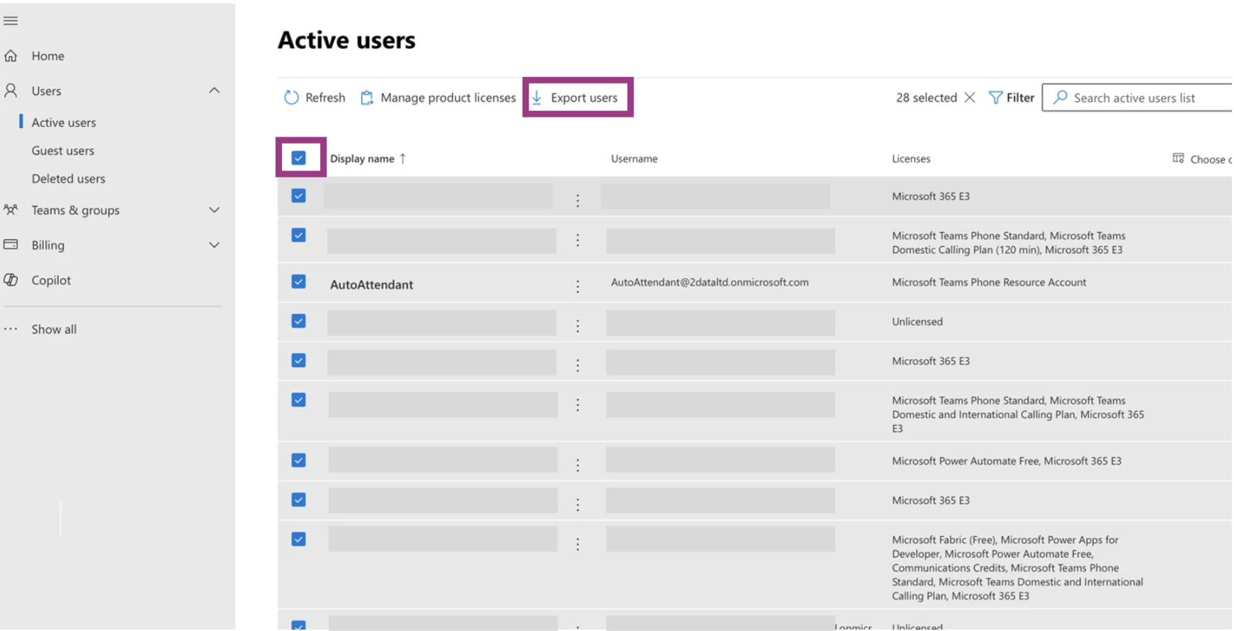
Task: Clear the 28 selected users with X
Action: click(970, 98)
